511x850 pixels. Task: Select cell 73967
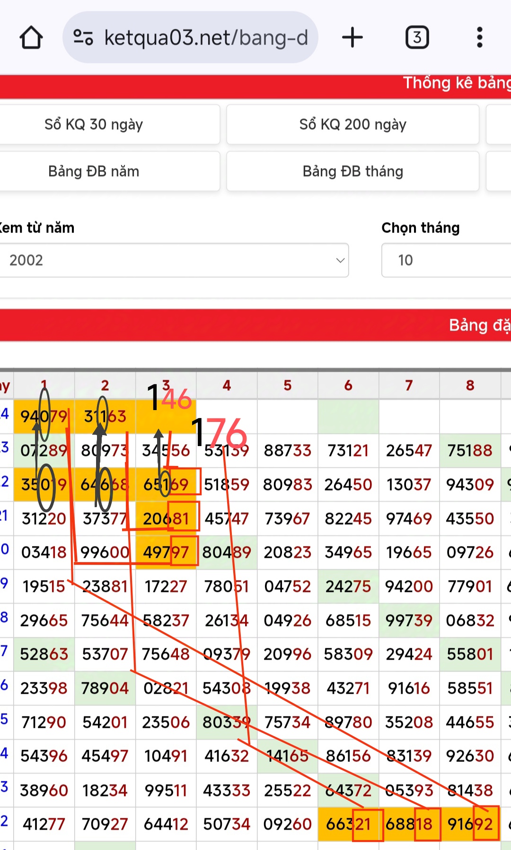[x=288, y=519]
